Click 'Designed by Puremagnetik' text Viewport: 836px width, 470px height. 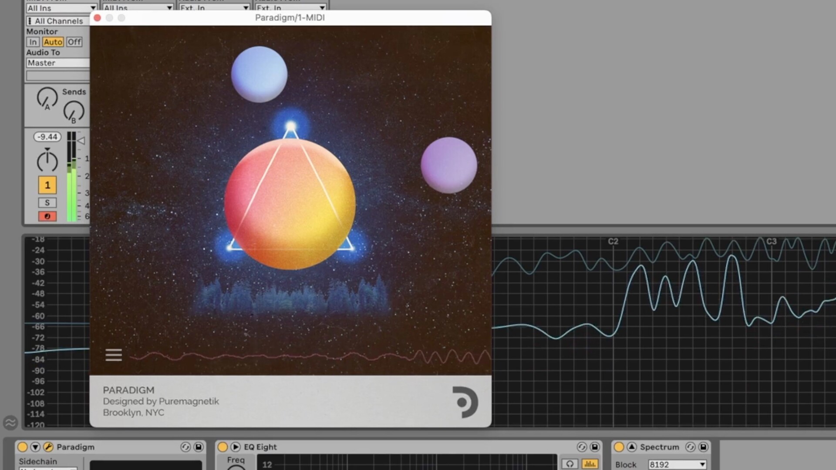point(161,401)
